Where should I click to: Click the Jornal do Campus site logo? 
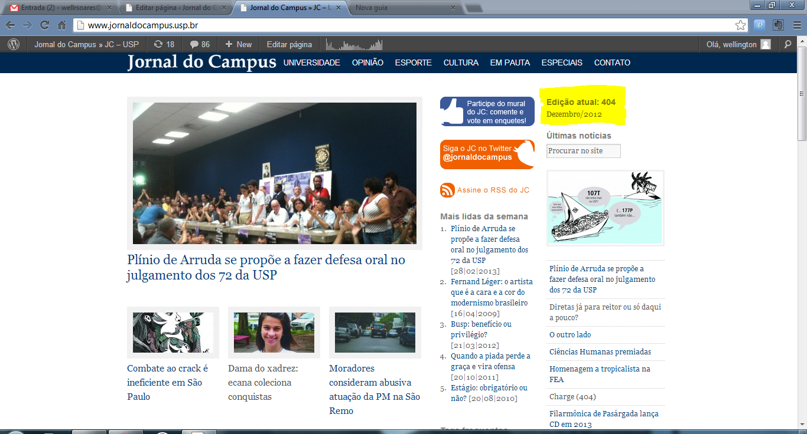point(201,62)
